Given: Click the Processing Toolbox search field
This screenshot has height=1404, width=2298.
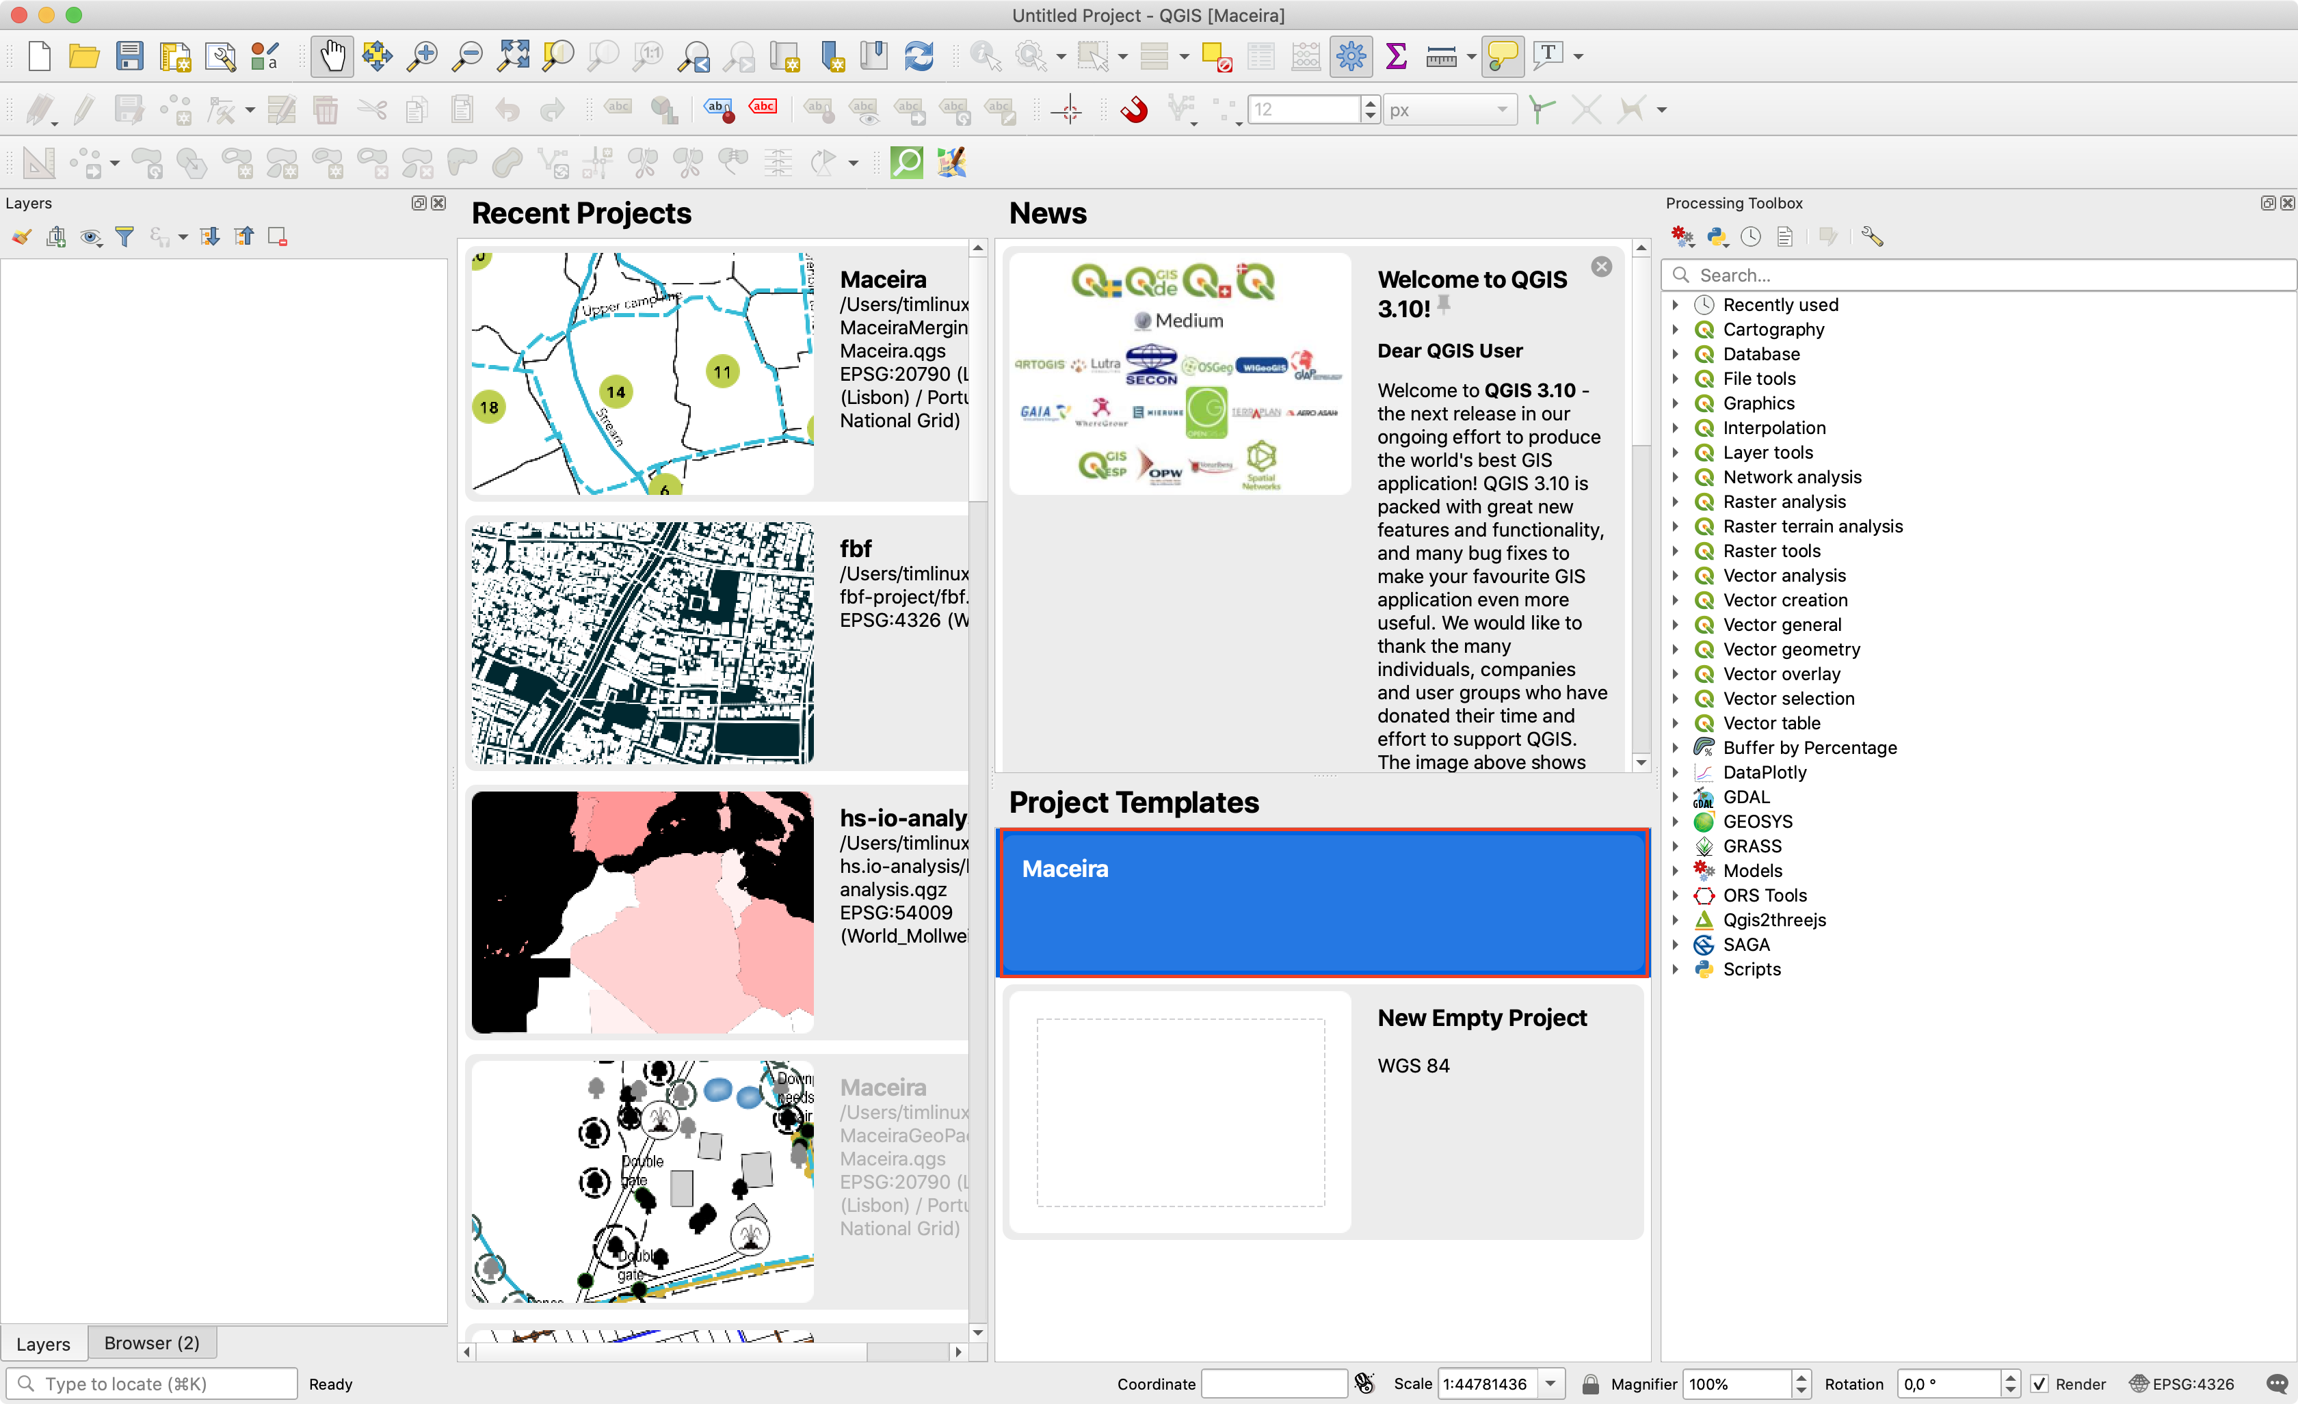Looking at the screenshot, I should [x=1977, y=275].
